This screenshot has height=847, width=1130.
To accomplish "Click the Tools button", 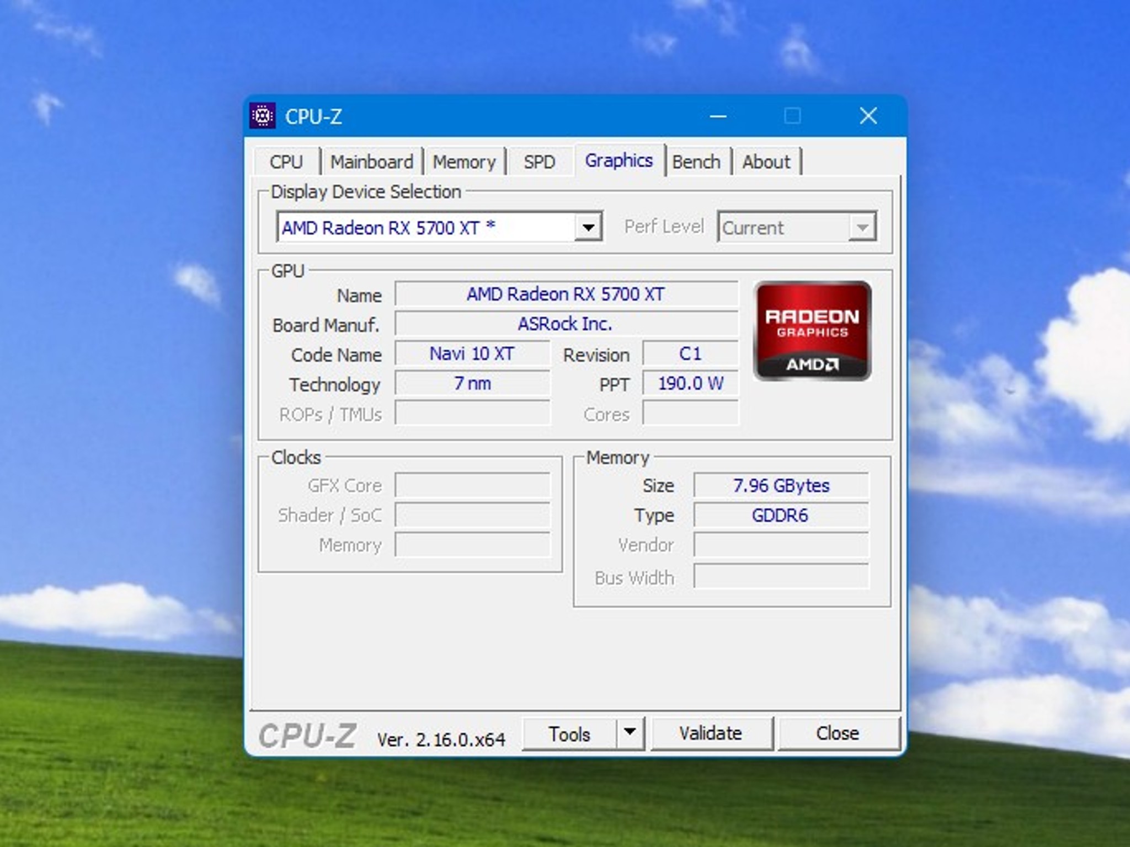I will coord(569,734).
